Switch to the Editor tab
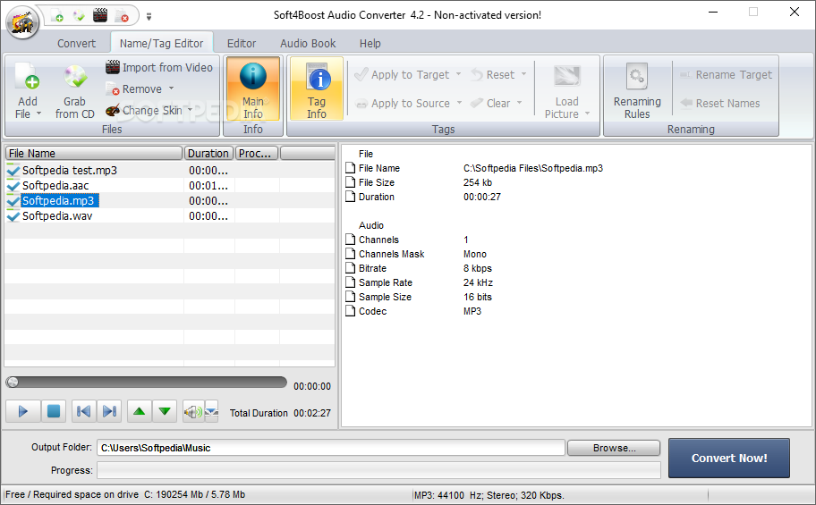Screen dimensions: 816x505 [242, 44]
